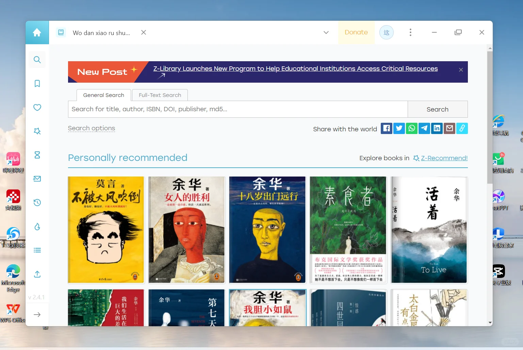
Task: Click the scrollbar down arrow
Action: (x=490, y=322)
